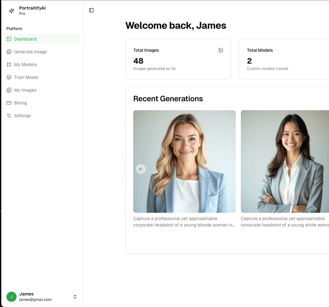
Task: Click the My Images gallery icon
Action: coord(9,90)
